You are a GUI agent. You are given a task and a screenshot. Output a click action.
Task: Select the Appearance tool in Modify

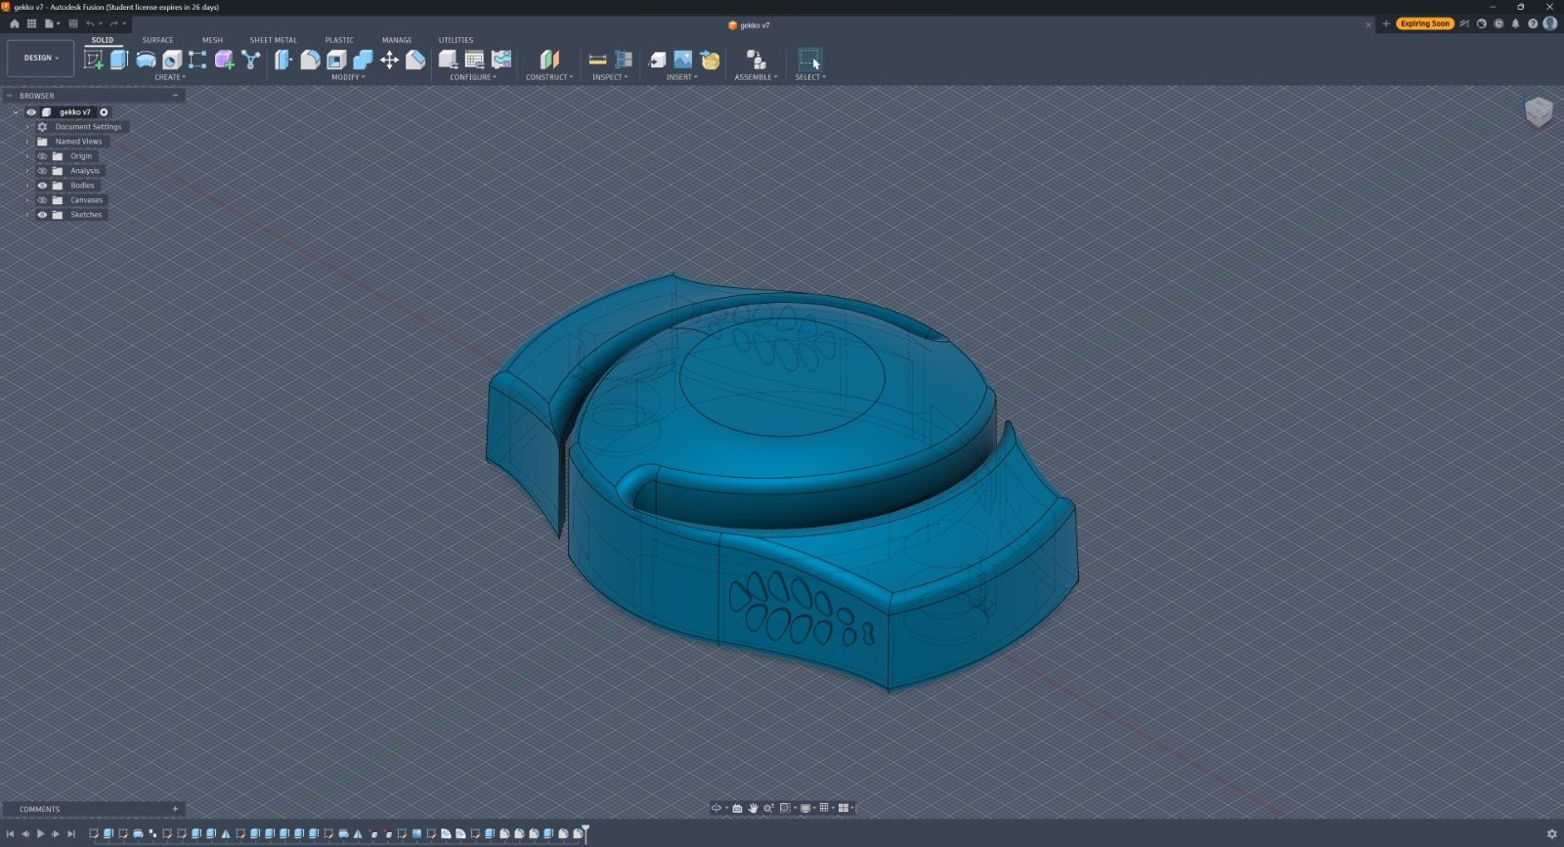pos(415,60)
